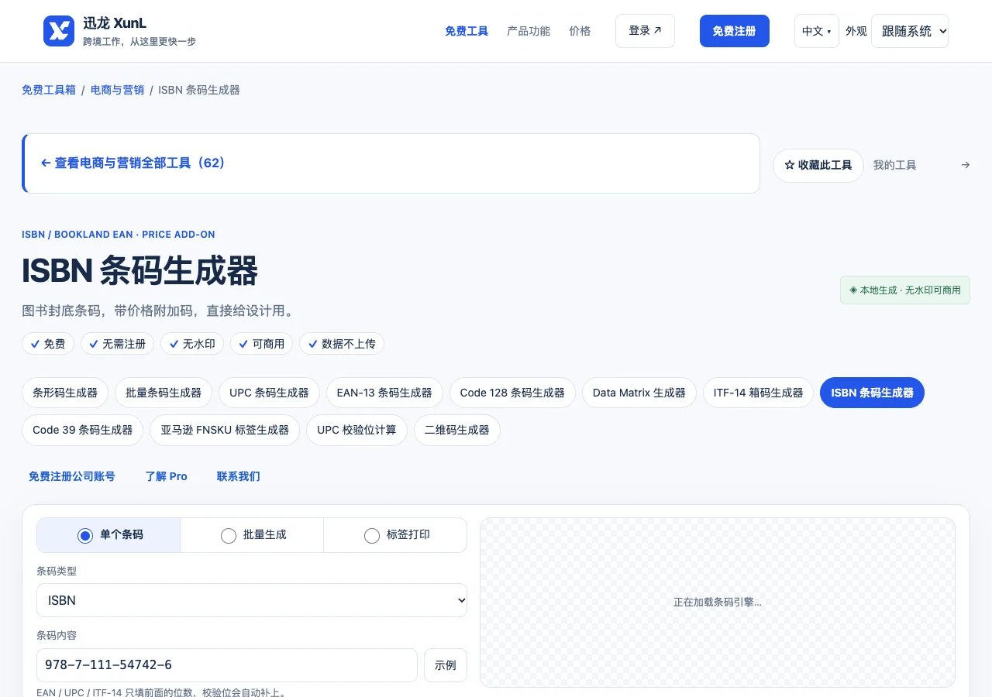The image size is (992, 697).
Task: Click the 联系我们 link
Action: pos(239,476)
